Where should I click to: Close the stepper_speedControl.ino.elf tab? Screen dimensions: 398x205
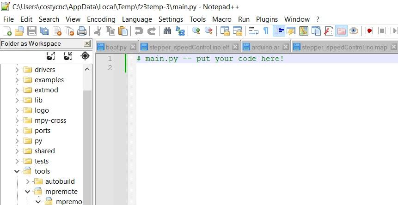[x=236, y=47]
